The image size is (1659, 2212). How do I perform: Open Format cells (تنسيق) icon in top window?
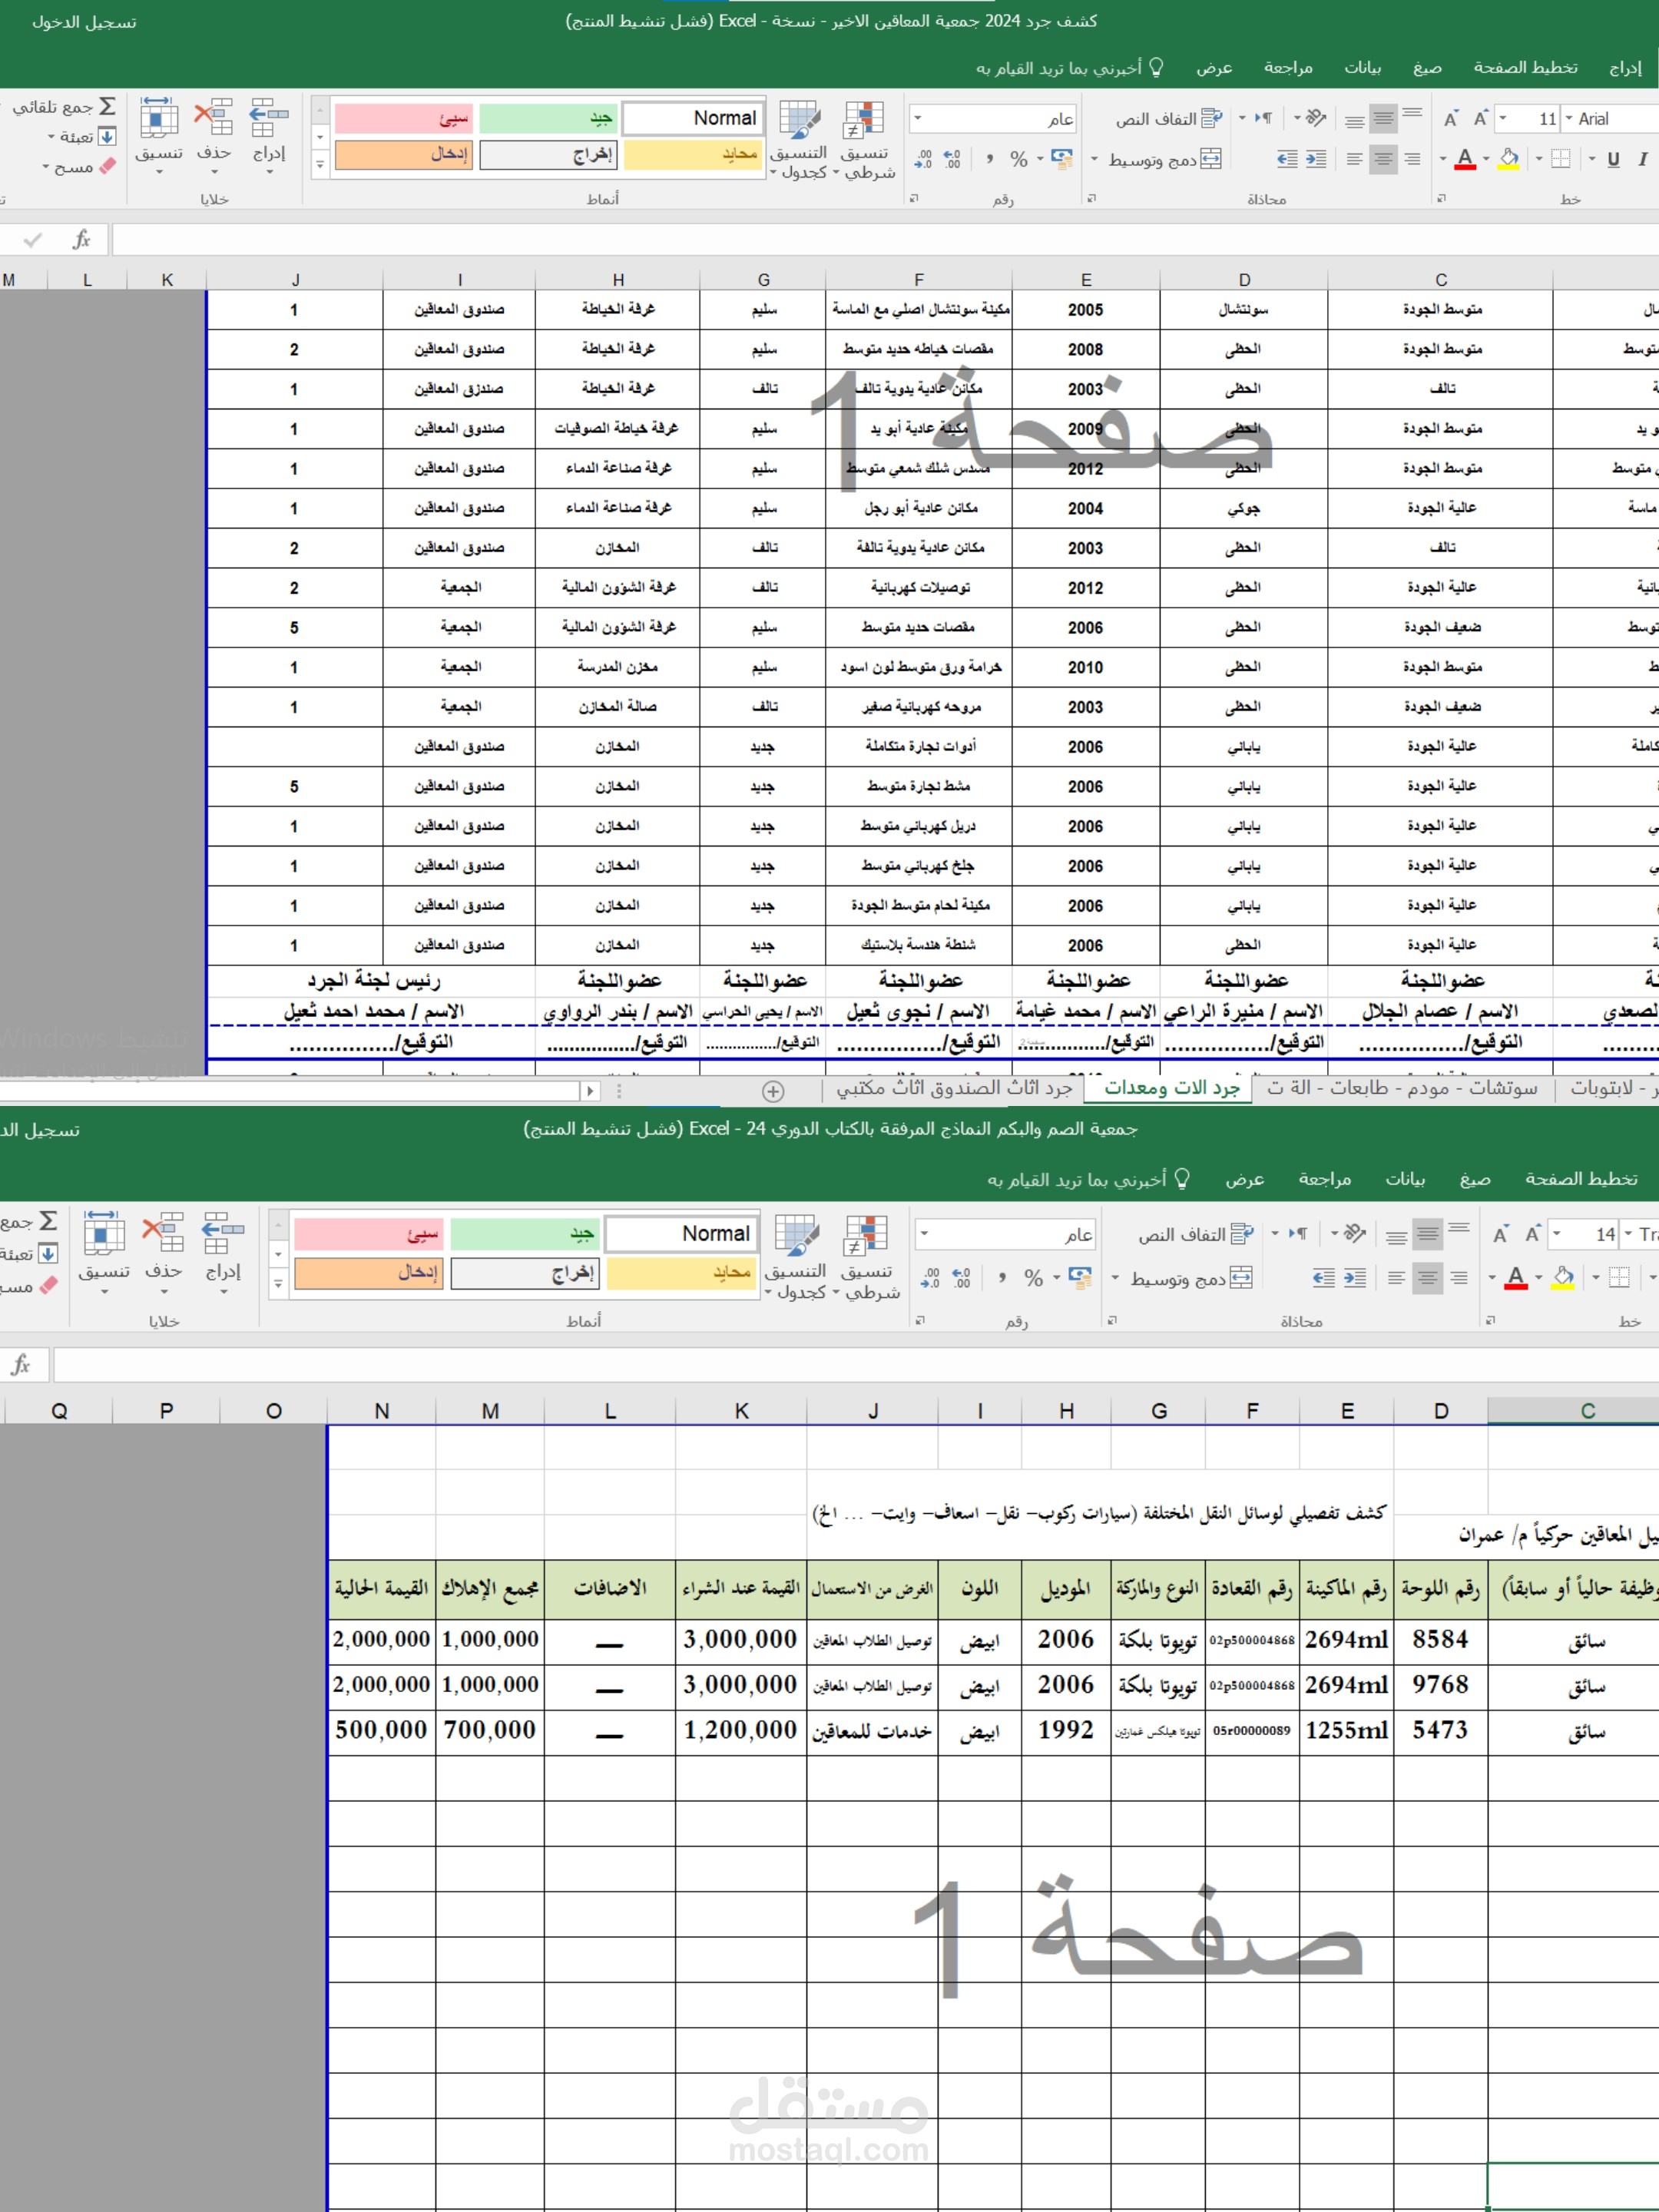pos(159,118)
